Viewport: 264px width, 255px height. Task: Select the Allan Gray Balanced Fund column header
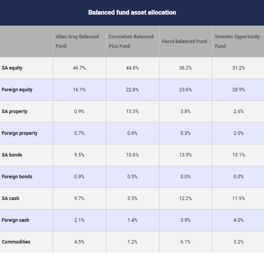click(x=77, y=41)
